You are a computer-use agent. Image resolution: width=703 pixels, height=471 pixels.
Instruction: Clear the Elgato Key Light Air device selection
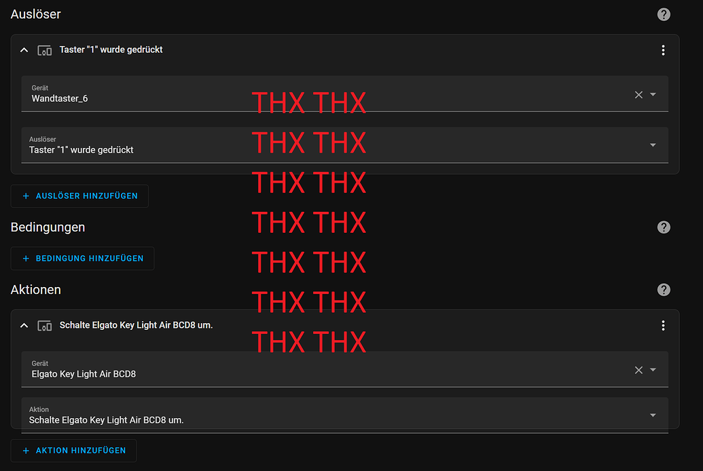point(638,370)
